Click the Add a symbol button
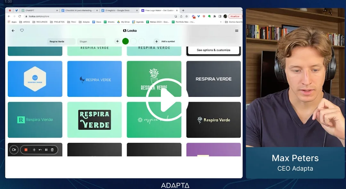Viewport: 346px width, 189px height. pyautogui.click(x=165, y=41)
